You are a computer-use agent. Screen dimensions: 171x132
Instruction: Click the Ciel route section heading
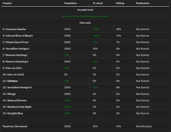(x=85, y=23)
